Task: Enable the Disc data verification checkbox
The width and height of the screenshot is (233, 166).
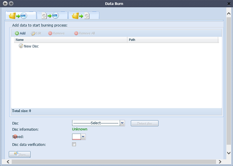Action: 74,144
